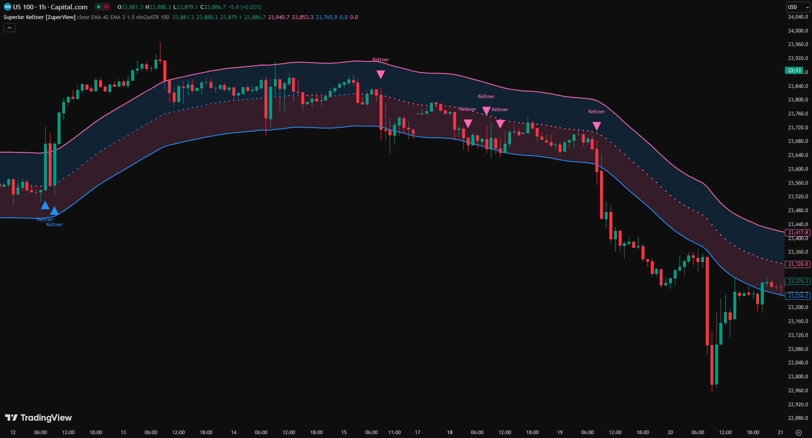The width and height of the screenshot is (812, 438).
Task: Click the blue 23,234.2 lower band label
Action: 798,296
